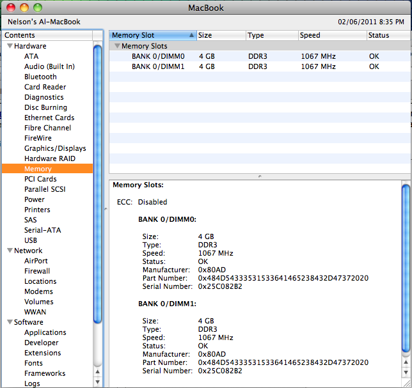Viewport: 412px width, 388px height.
Task: Select the BANK 0/DIMM1 table row
Action: point(260,66)
